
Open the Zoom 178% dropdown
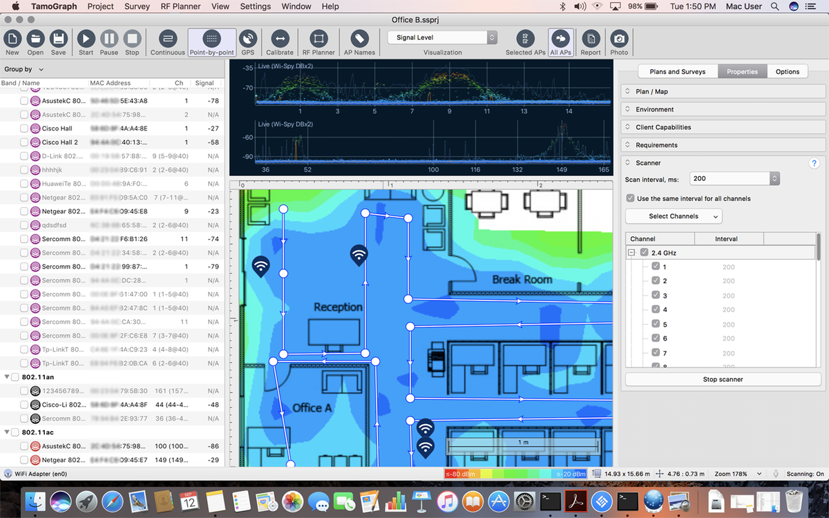point(739,474)
